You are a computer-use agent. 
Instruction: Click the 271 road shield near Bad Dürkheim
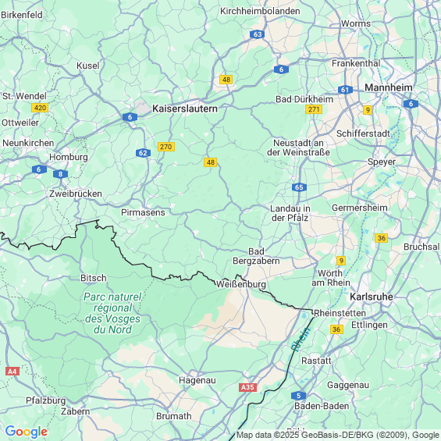(314, 109)
